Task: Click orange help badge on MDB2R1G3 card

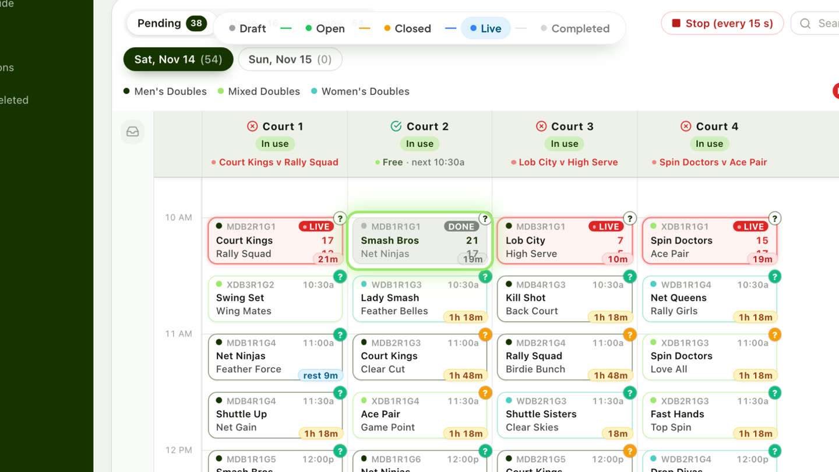Action: pyautogui.click(x=485, y=335)
